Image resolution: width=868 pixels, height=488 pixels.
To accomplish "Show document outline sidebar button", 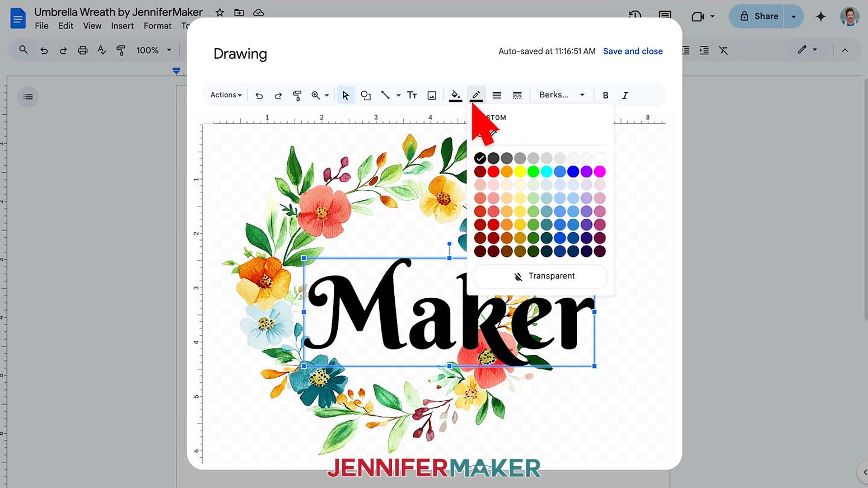I will (27, 97).
